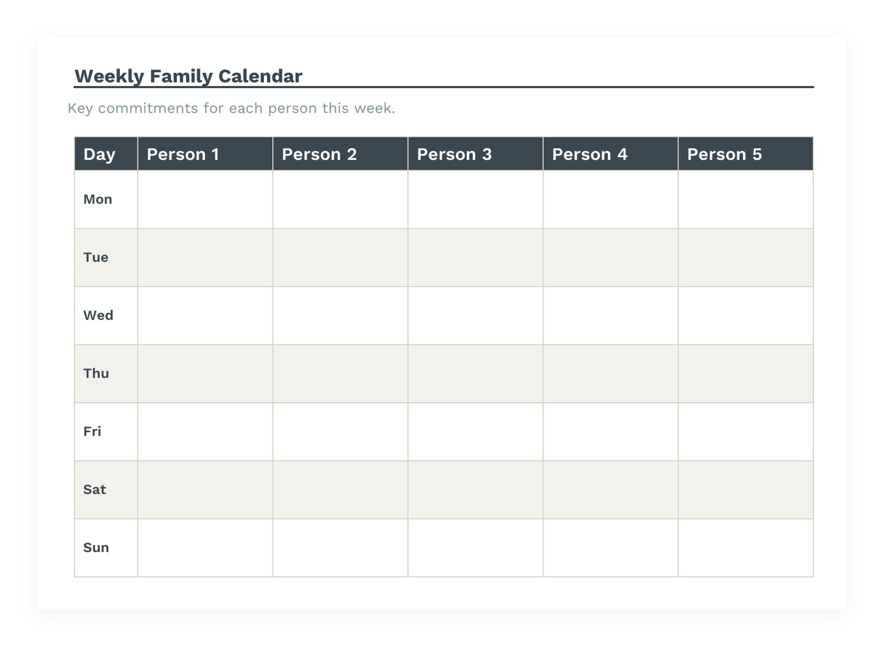Click the Weekly Family Calendar title
Viewport: 883px width, 646px height.
click(x=188, y=76)
